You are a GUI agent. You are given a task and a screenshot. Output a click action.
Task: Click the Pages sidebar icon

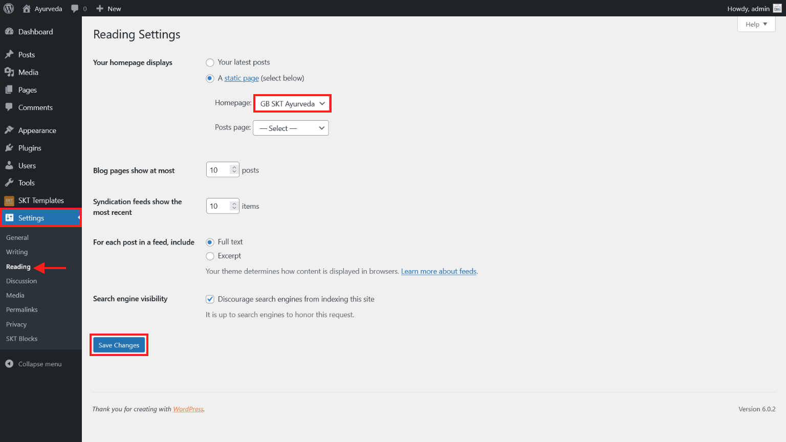point(9,90)
